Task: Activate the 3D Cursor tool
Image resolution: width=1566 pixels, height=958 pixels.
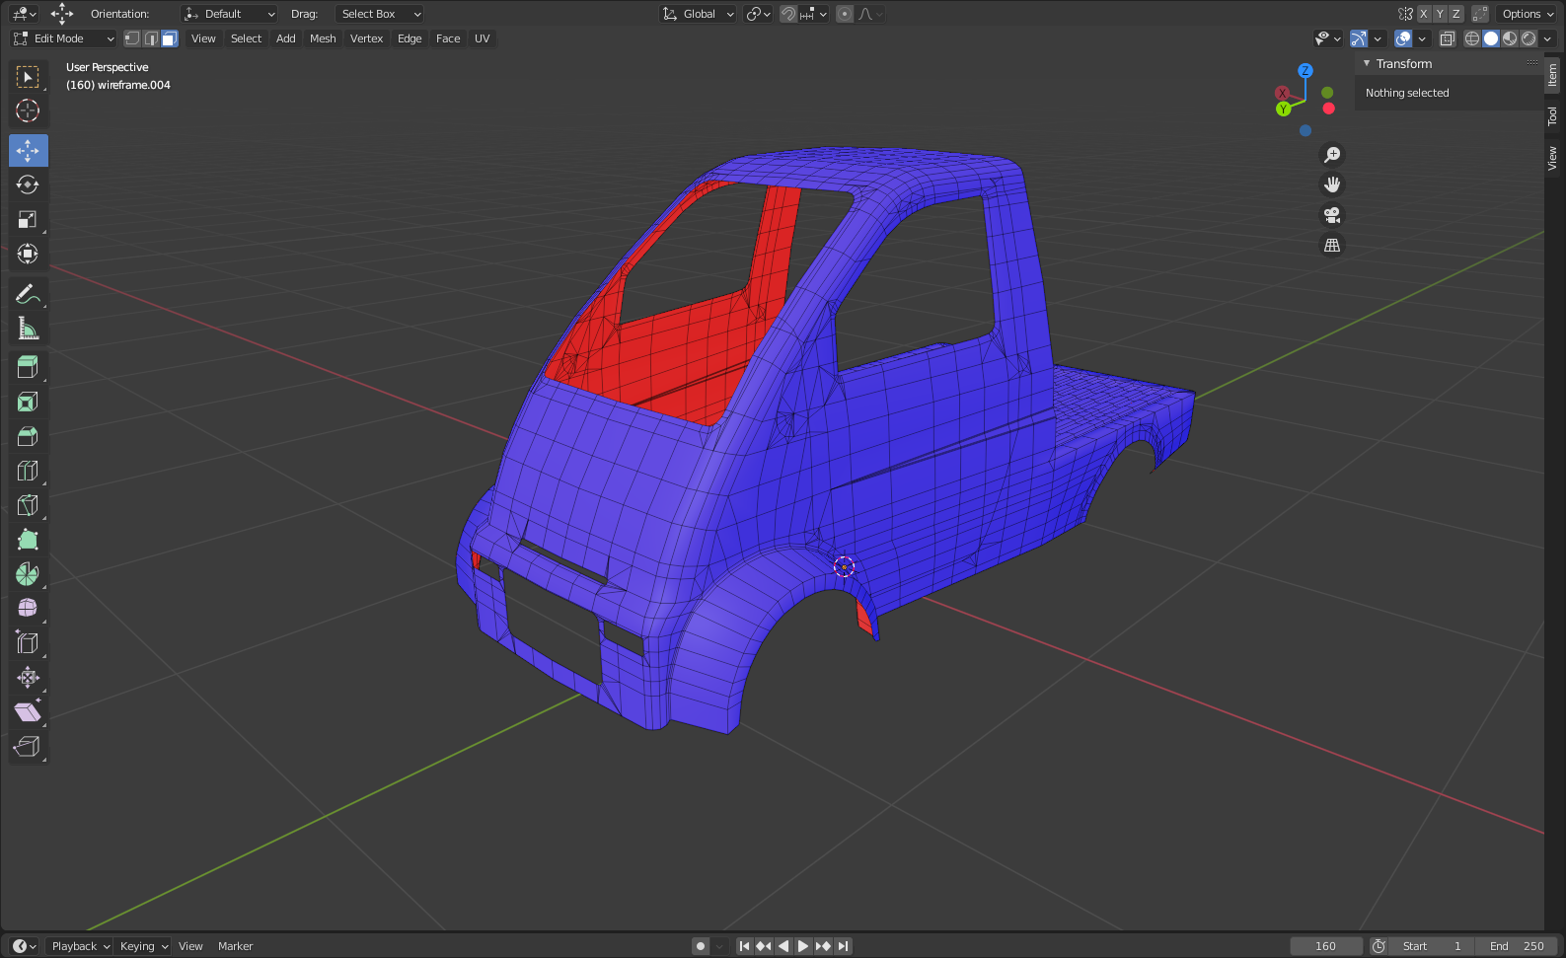Action: (x=28, y=111)
